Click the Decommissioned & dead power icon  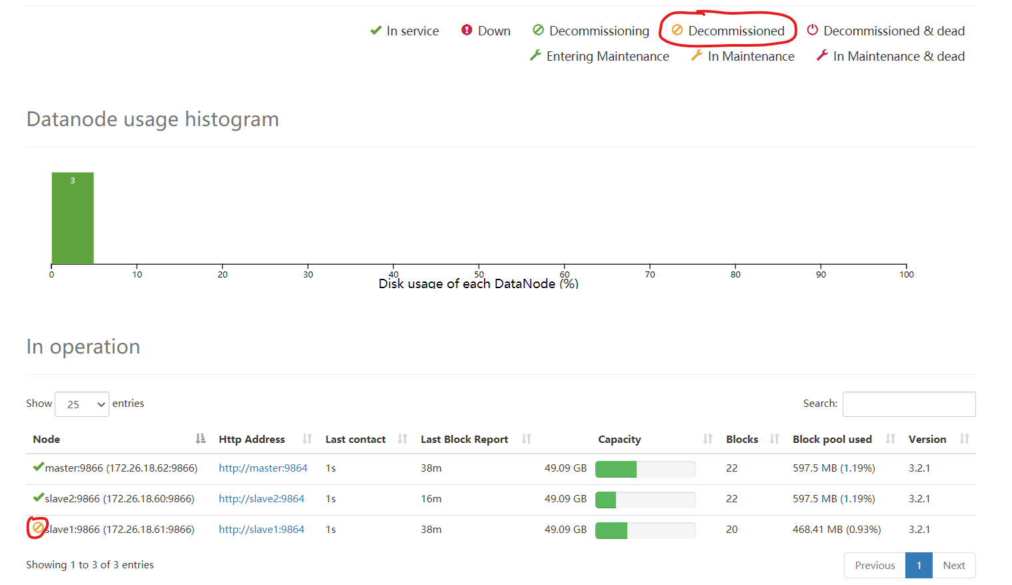[x=812, y=30]
